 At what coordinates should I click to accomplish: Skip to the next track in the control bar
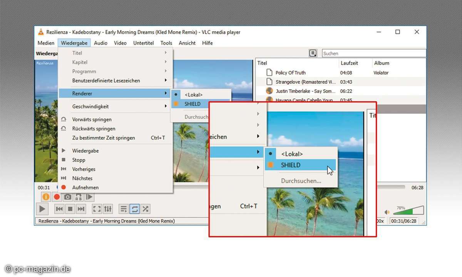pos(81,209)
